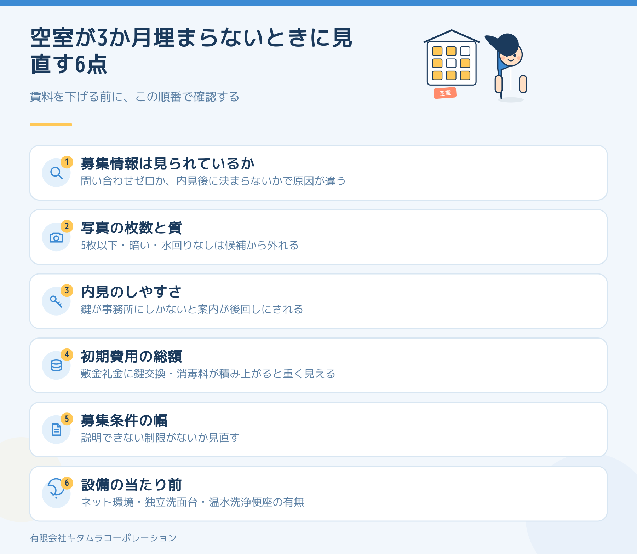The height and width of the screenshot is (554, 637).
Task: Click the yellow number 3 badge
Action: tap(67, 290)
